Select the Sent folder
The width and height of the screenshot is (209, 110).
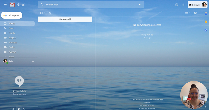pyautogui.click(x=11, y=28)
